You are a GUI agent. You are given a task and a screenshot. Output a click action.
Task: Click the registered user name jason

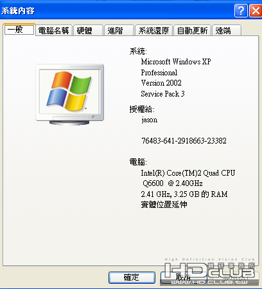150,120
